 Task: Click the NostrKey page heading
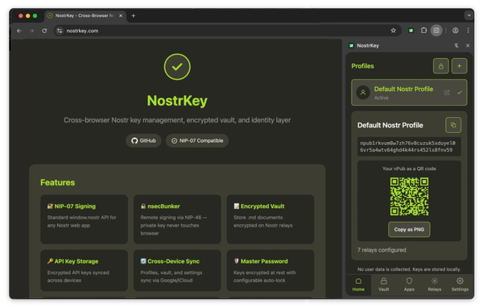[177, 101]
